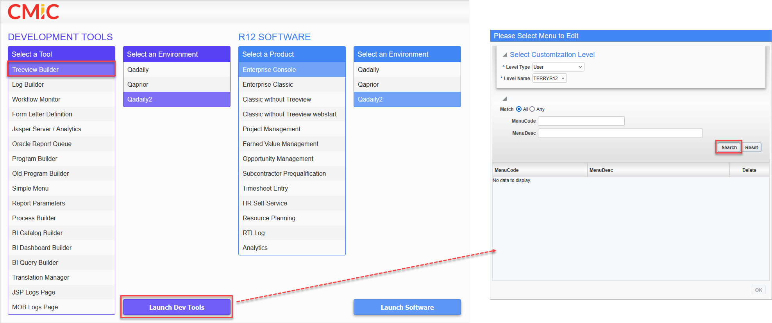Sort by MenuDesc column header
Image resolution: width=772 pixels, height=323 pixels.
658,170
